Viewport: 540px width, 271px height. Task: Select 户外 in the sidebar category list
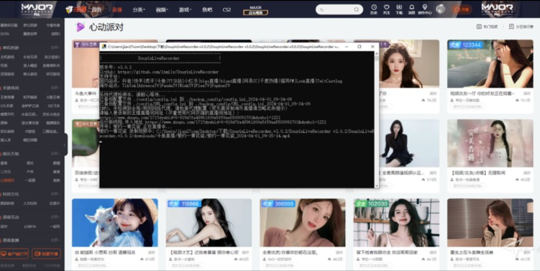[x=30, y=172]
